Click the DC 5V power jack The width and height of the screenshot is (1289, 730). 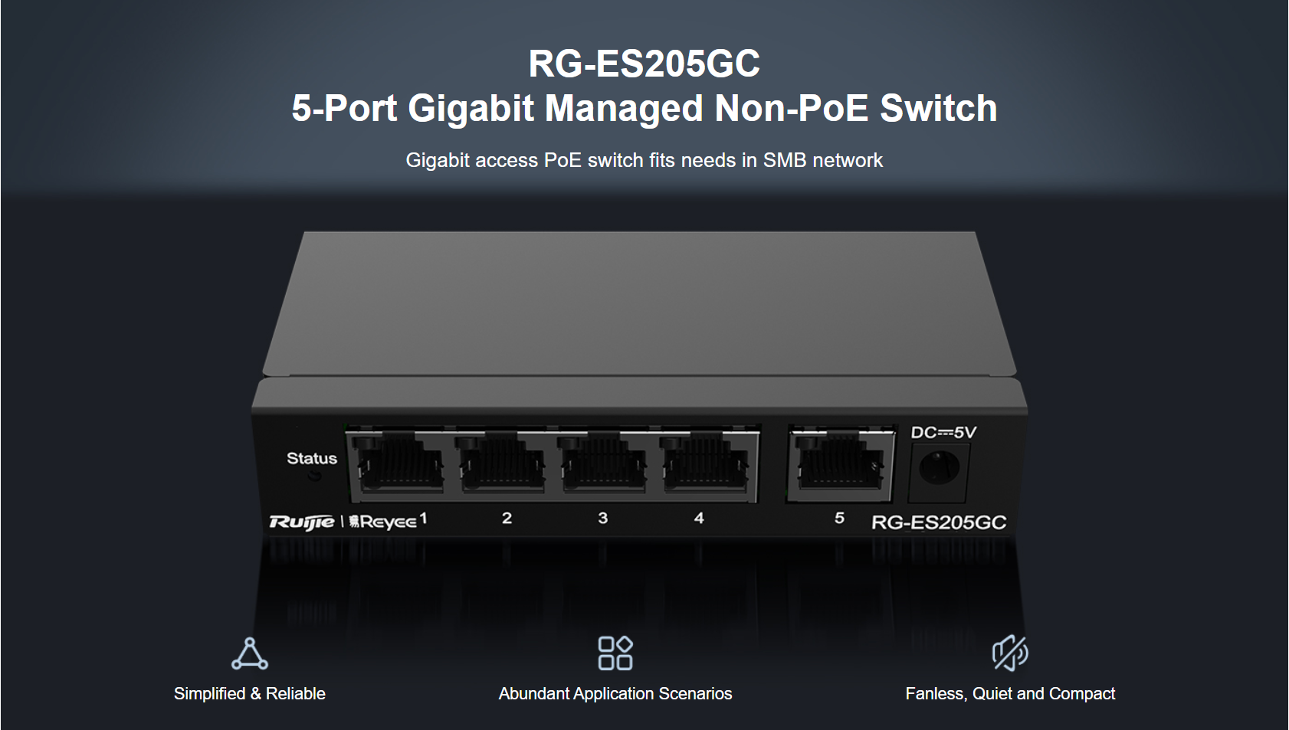(x=939, y=466)
